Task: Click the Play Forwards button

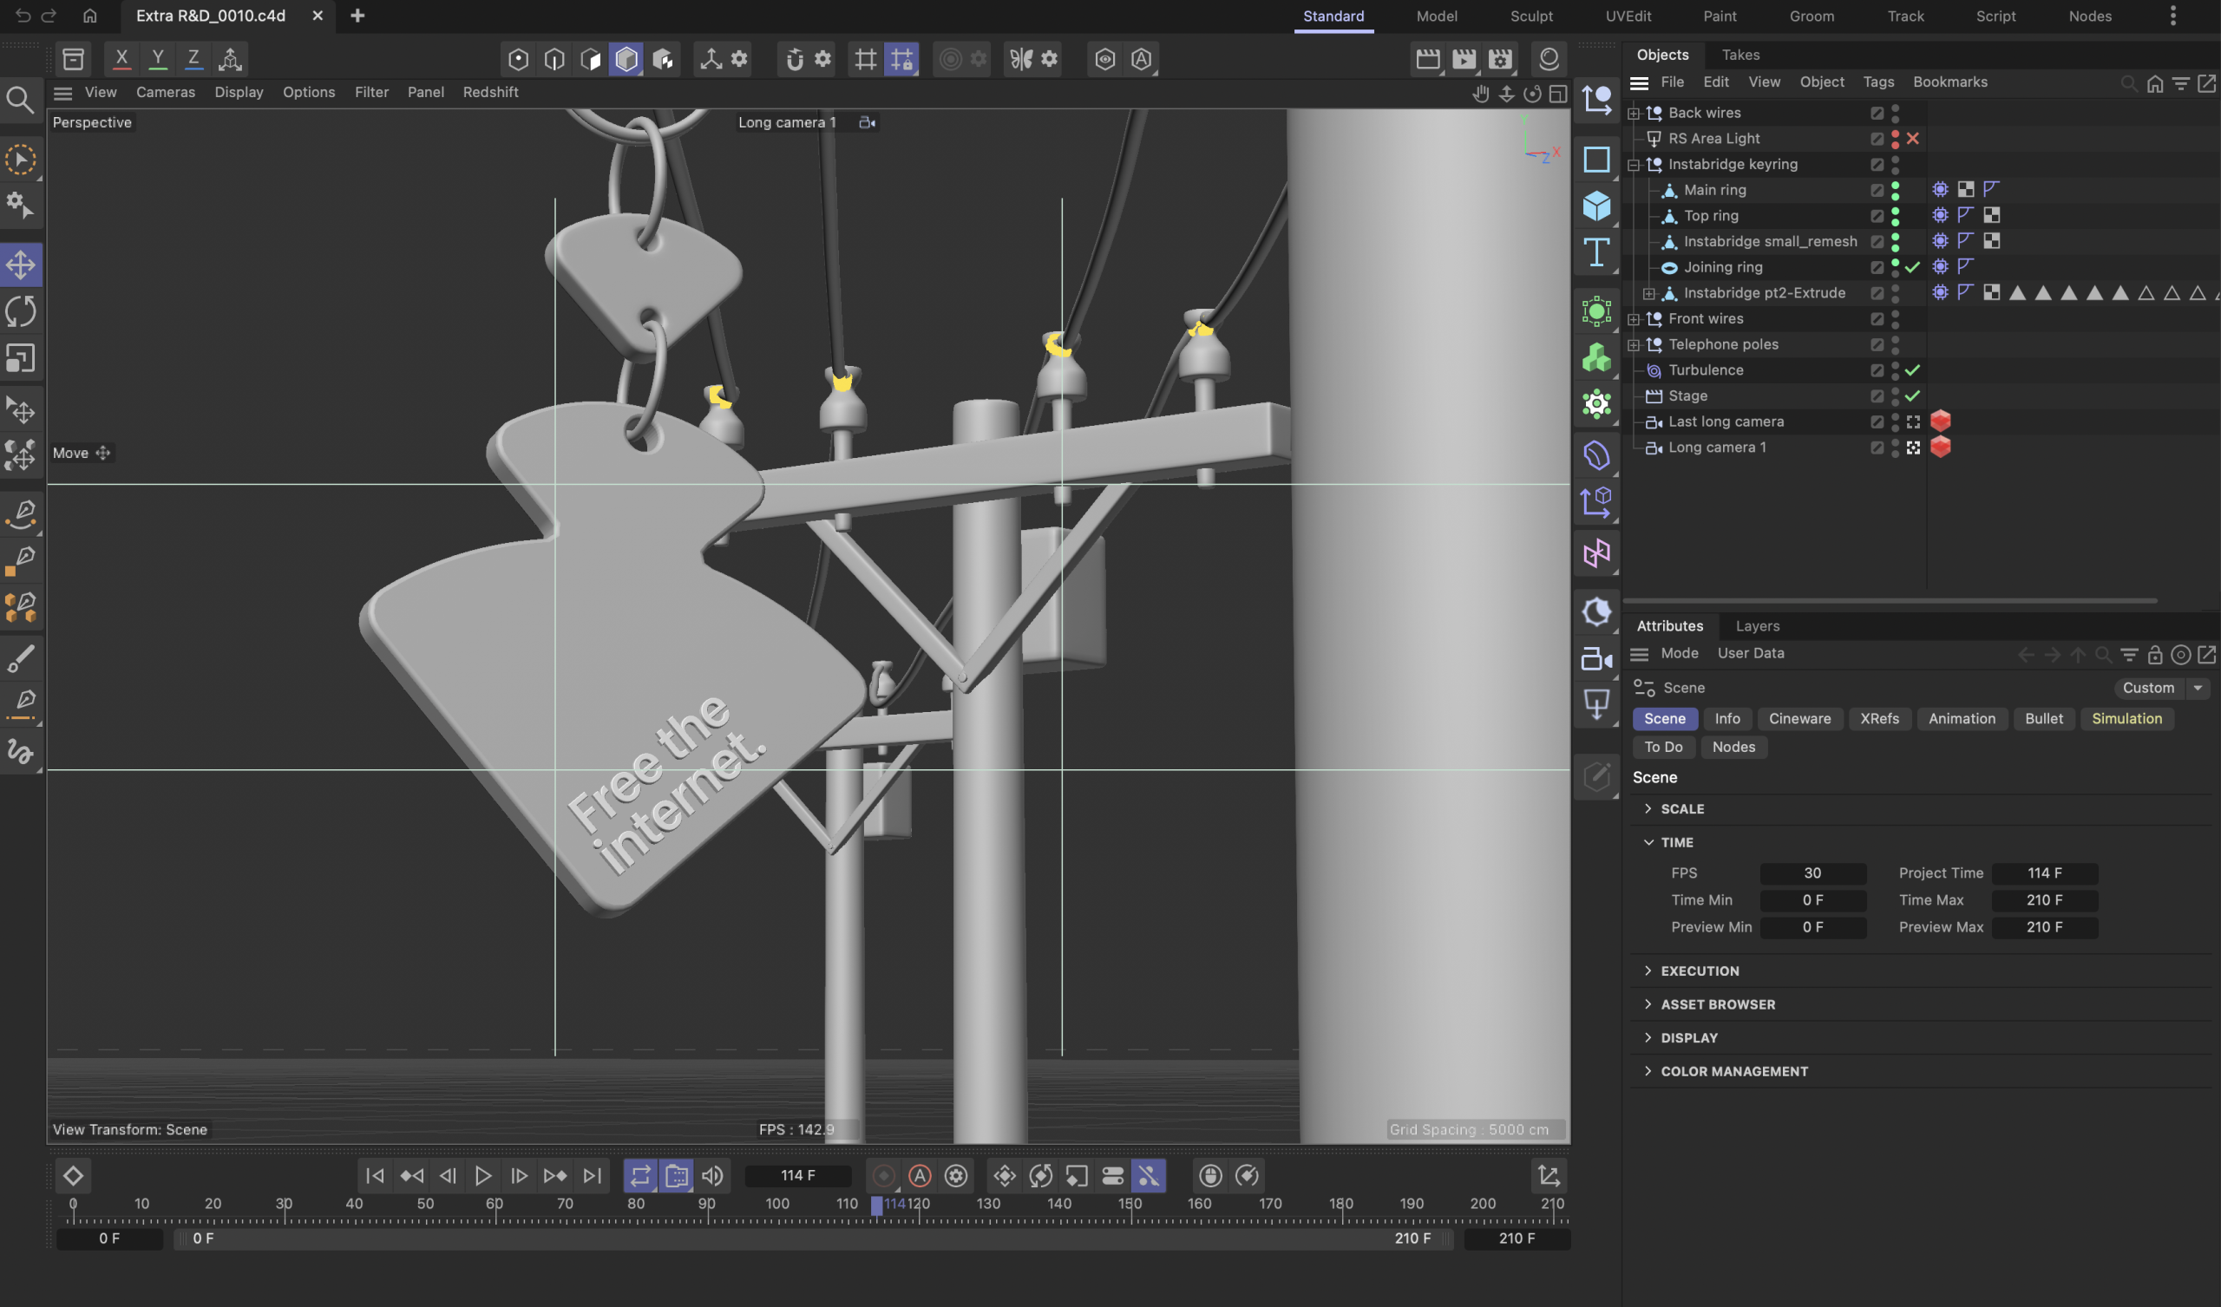Action: [482, 1175]
